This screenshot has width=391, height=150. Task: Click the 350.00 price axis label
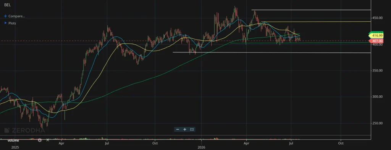[x=378, y=71]
